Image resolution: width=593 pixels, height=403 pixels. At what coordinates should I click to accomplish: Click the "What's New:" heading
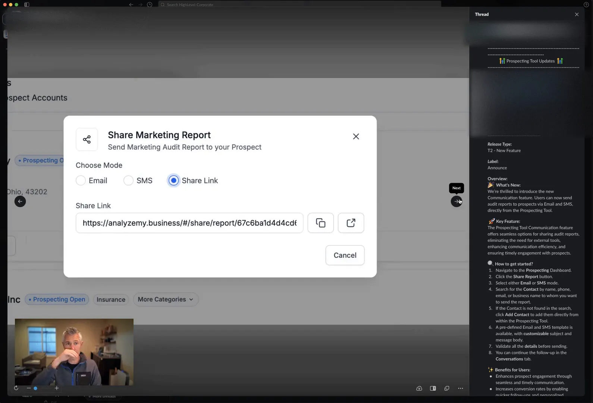coord(508,185)
